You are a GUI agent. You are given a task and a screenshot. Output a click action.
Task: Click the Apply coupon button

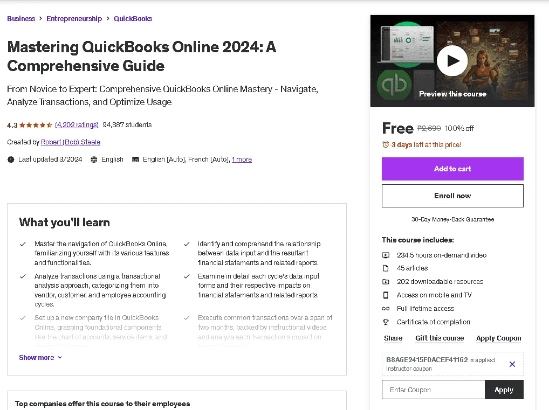click(x=504, y=390)
